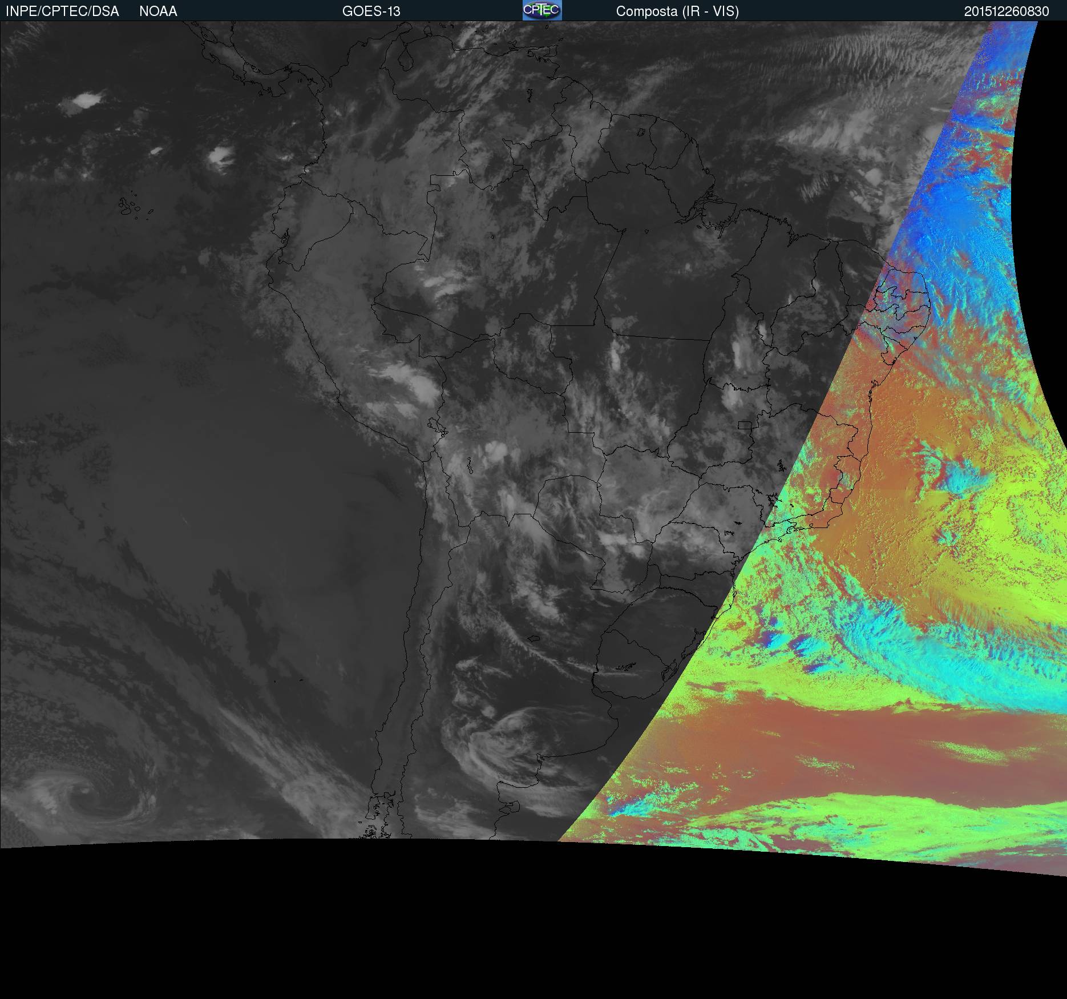Viewport: 1067px width, 999px height.
Task: Click the 201512260830 timestamp
Action: (1007, 11)
